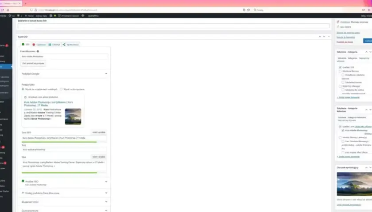Click the Tytuł SEO input field
Image resolution: width=372 pixels, height=212 pixels.
pyautogui.click(x=64, y=138)
